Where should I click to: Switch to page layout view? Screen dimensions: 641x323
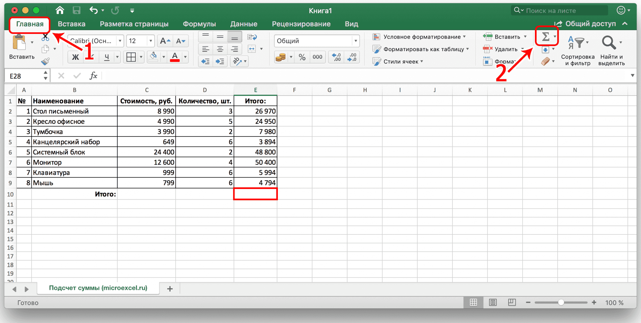tap(493, 303)
